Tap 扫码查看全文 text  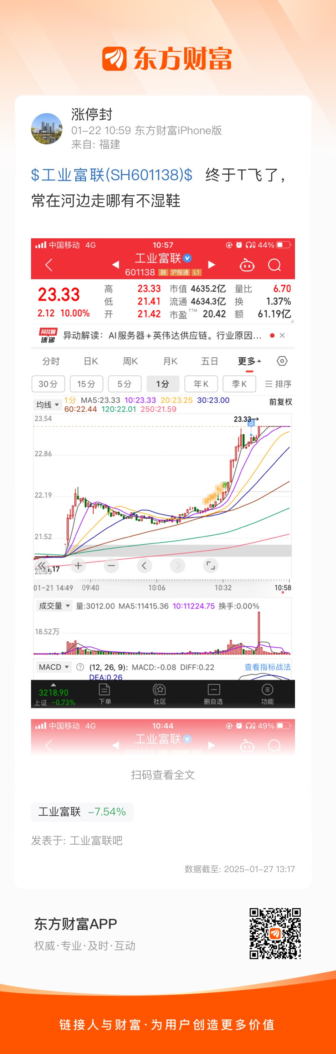tap(163, 775)
